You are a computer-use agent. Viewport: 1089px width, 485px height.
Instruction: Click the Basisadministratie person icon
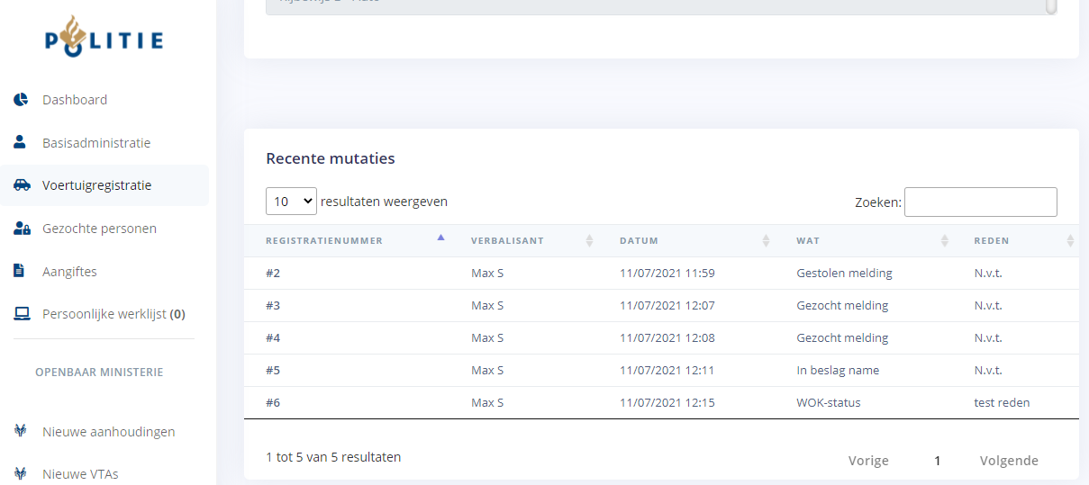tap(21, 142)
